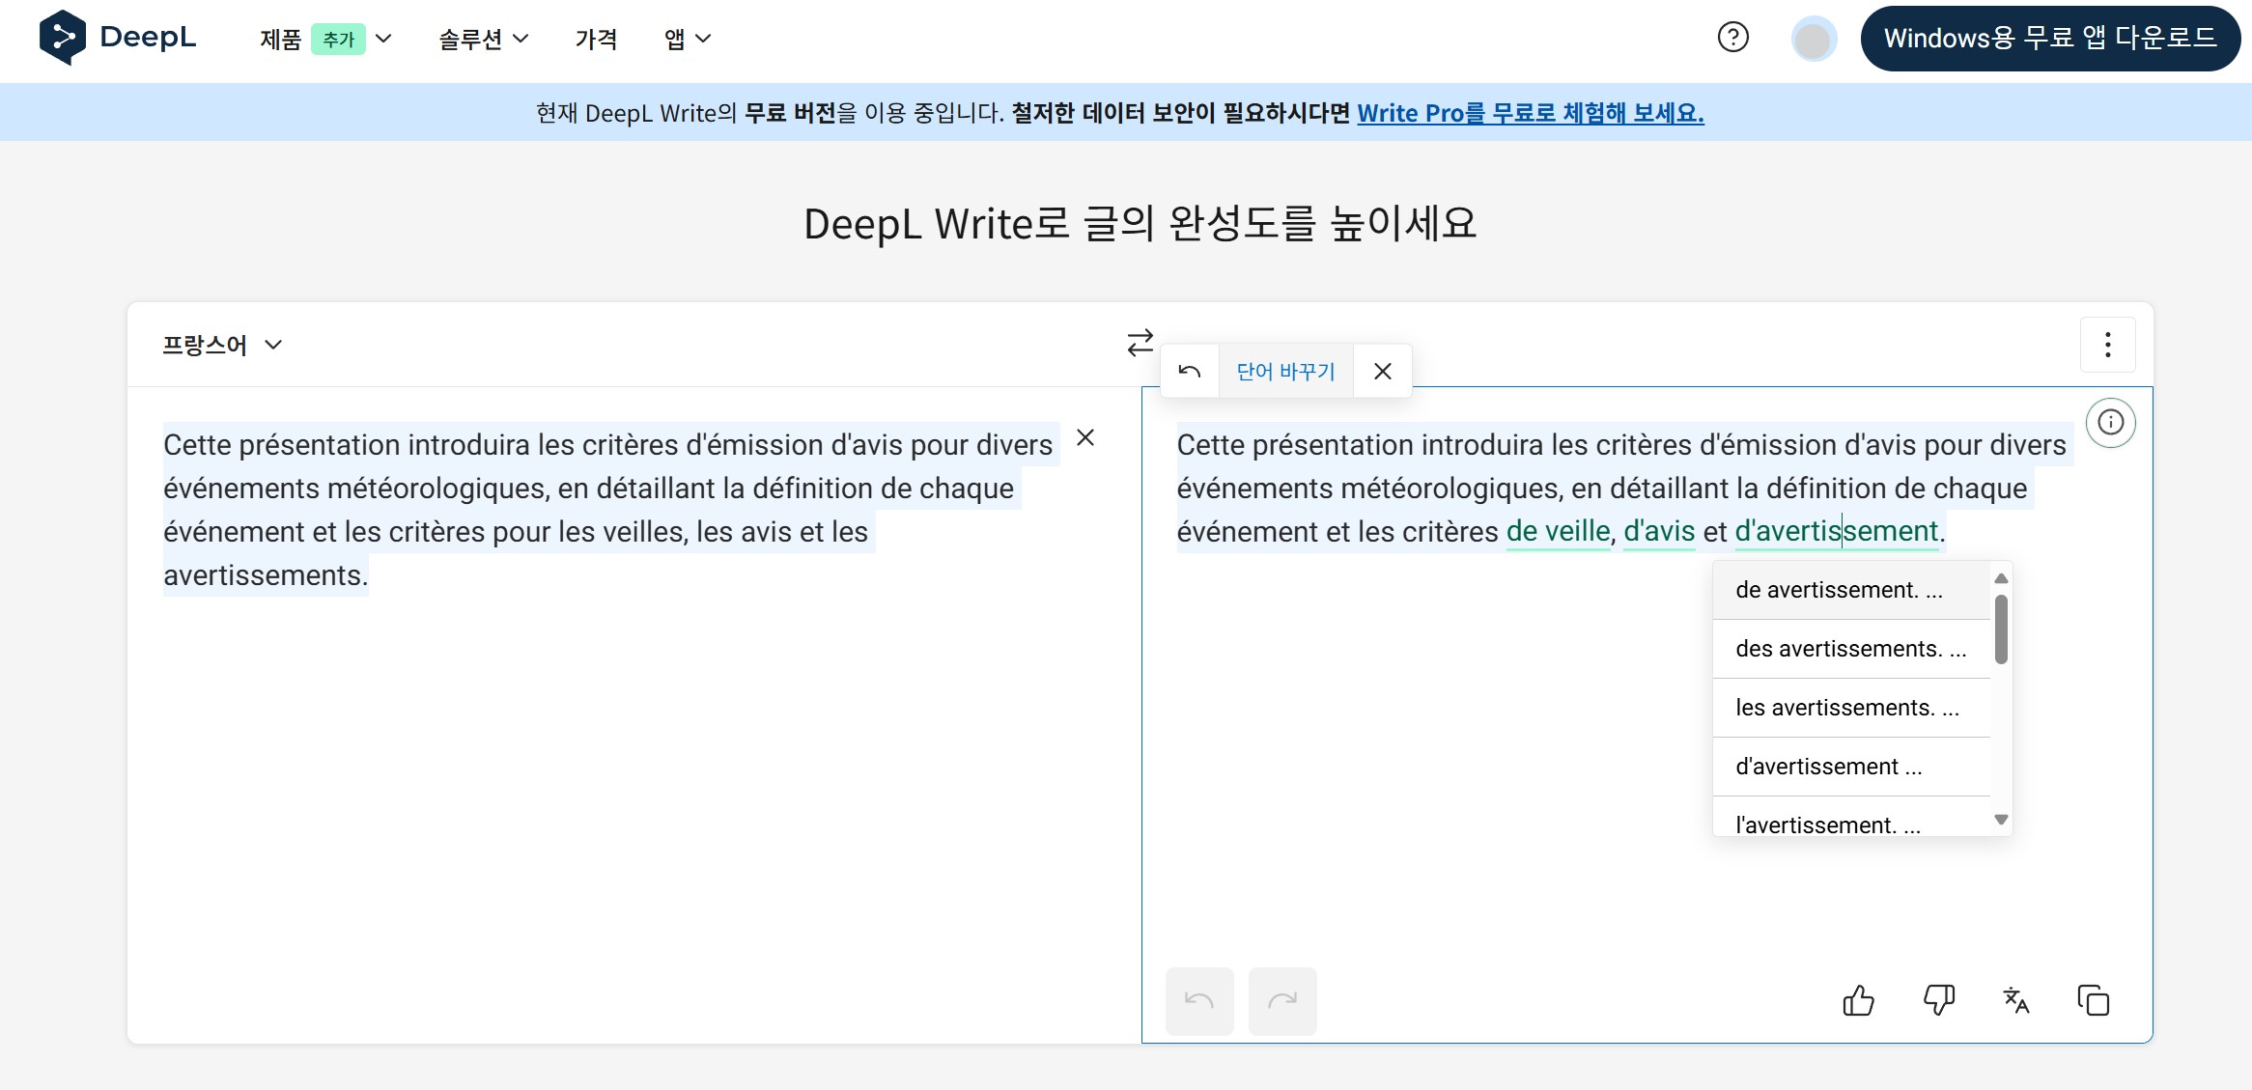2252x1090 pixels.
Task: Open the Write Pro free trial link
Action: [1530, 113]
